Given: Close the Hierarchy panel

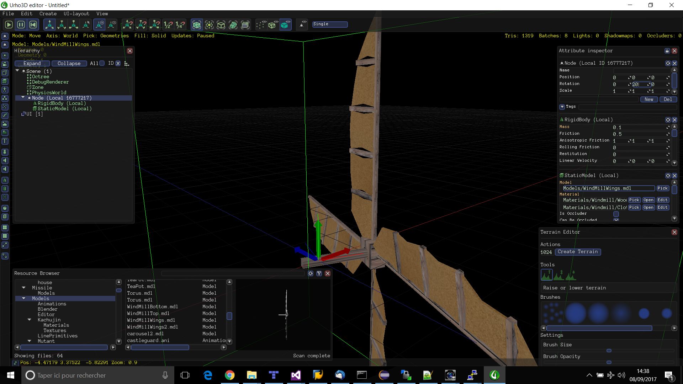Looking at the screenshot, I should coord(130,51).
